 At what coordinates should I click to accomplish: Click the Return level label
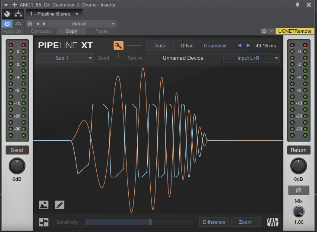click(x=299, y=150)
